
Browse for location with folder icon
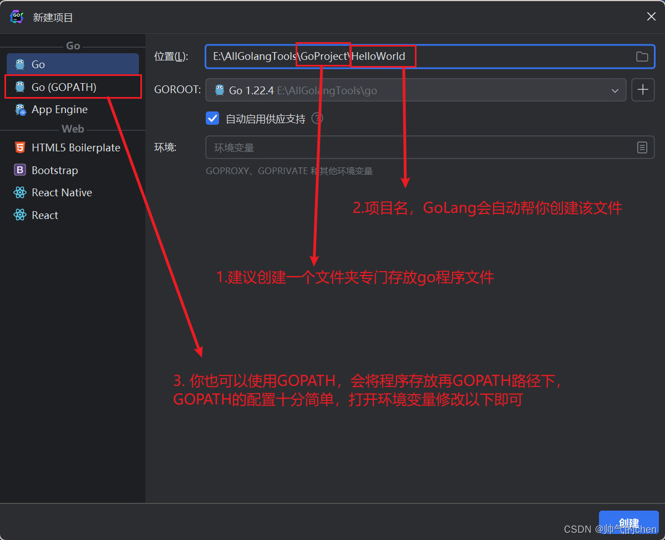click(x=642, y=57)
